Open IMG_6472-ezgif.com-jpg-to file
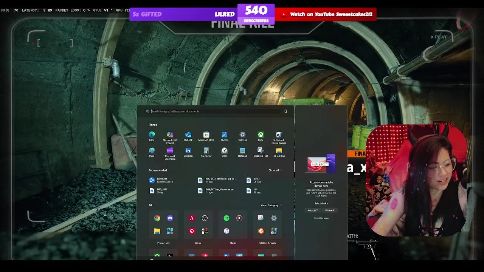This screenshot has width=484, height=272. (x=217, y=180)
